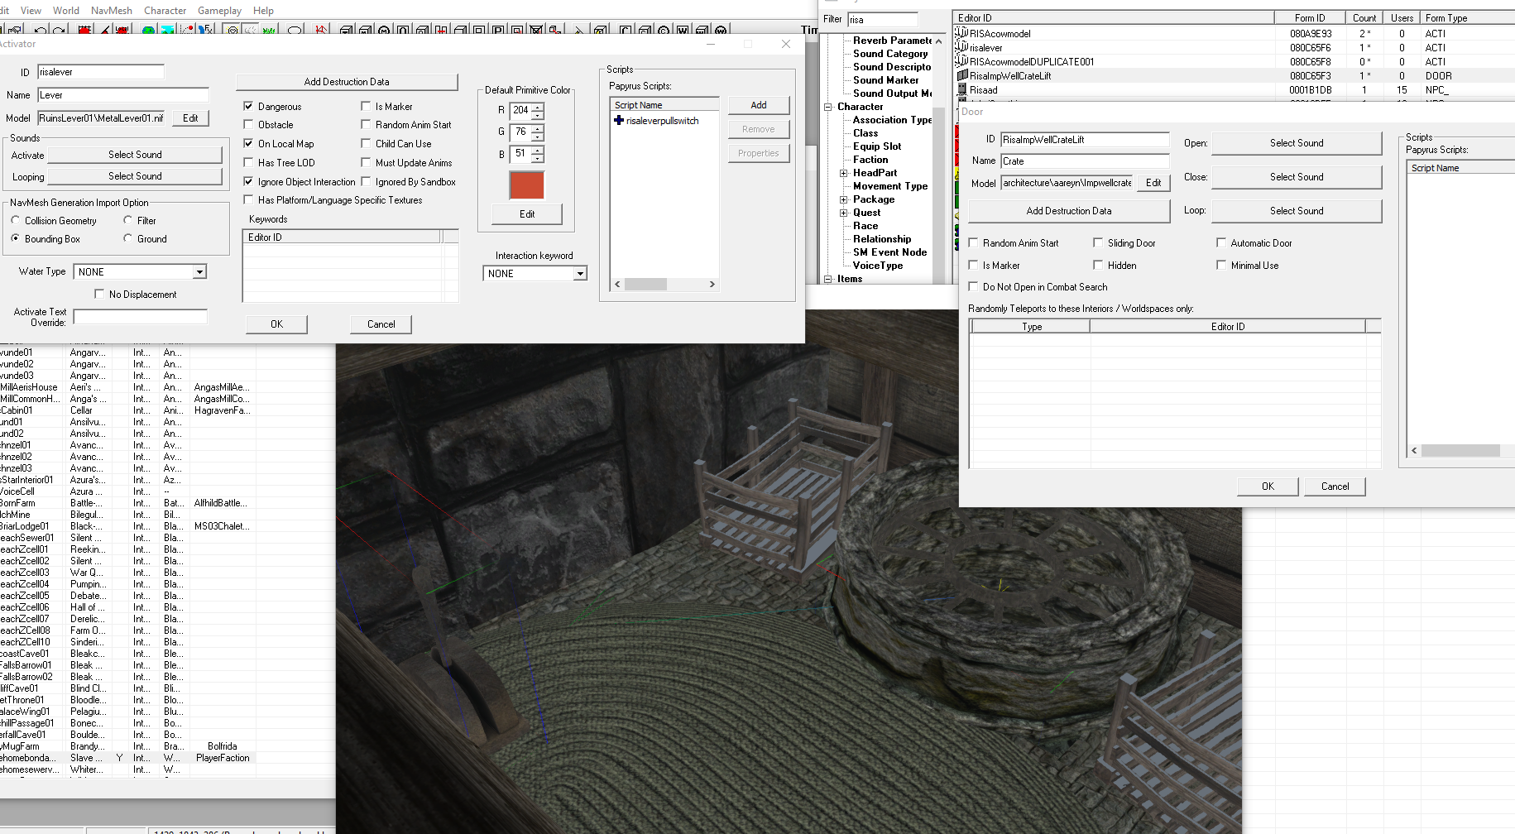The height and width of the screenshot is (834, 1515).
Task: Open the Water Type dropdown
Action: tap(199, 271)
